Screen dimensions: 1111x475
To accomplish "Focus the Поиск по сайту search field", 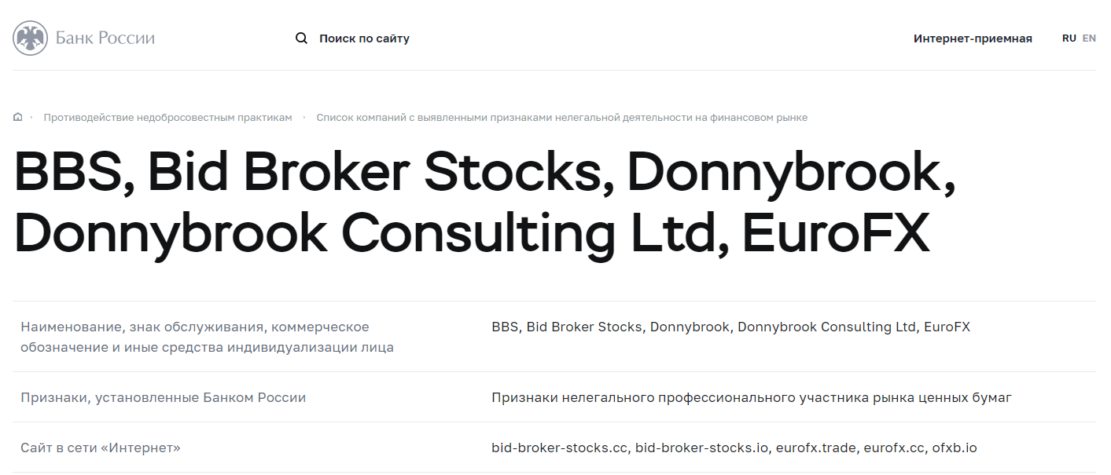I will click(364, 38).
